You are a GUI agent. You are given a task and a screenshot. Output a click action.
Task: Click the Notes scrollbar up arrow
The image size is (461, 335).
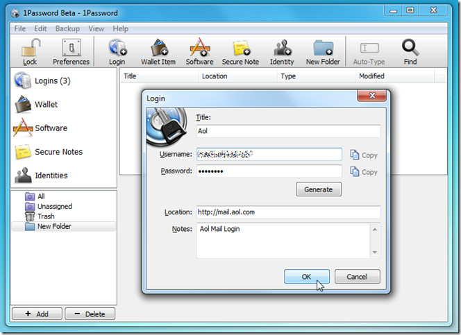pyautogui.click(x=375, y=230)
